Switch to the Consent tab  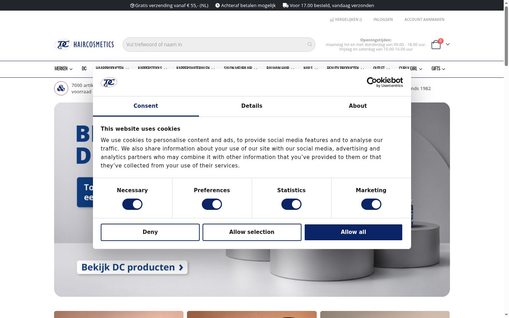(146, 106)
